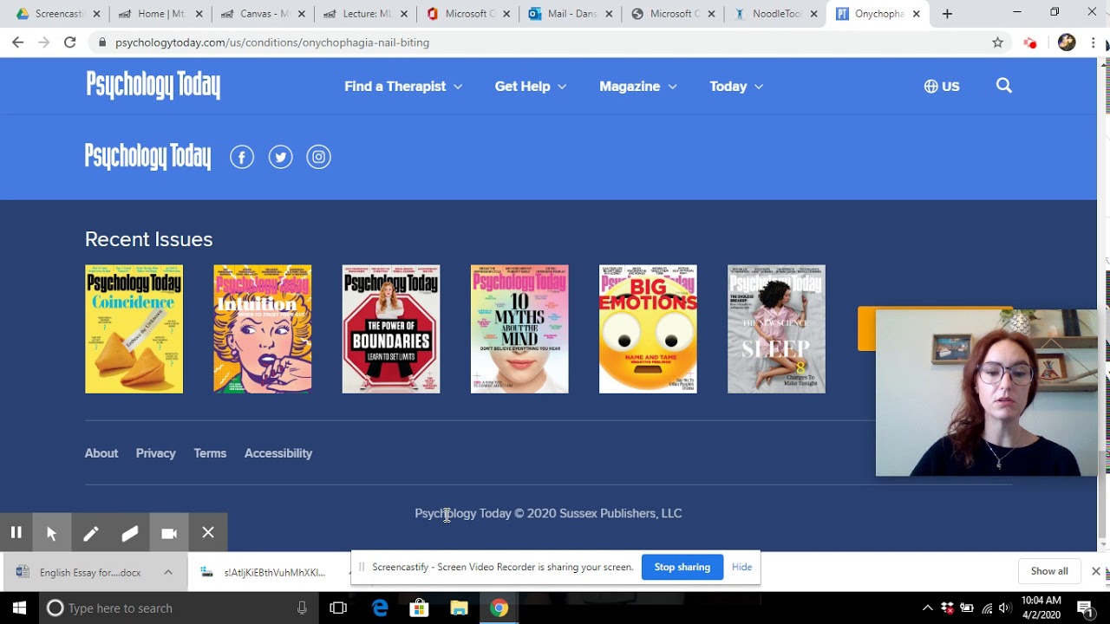
Task: Click Show all downloads button
Action: pos(1049,571)
